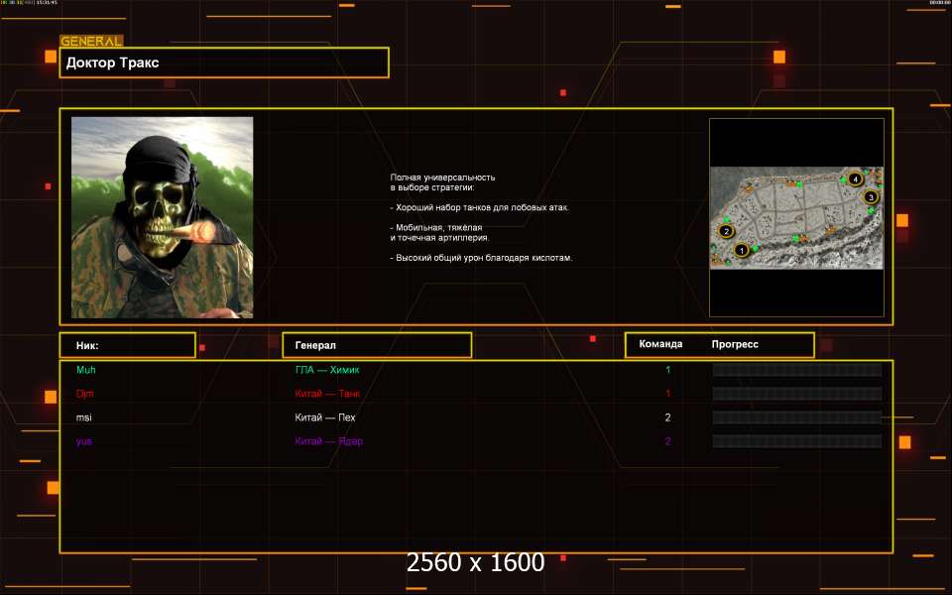Image resolution: width=952 pixels, height=595 pixels.
Task: Click start position marker 1 on minimap
Action: tap(741, 251)
